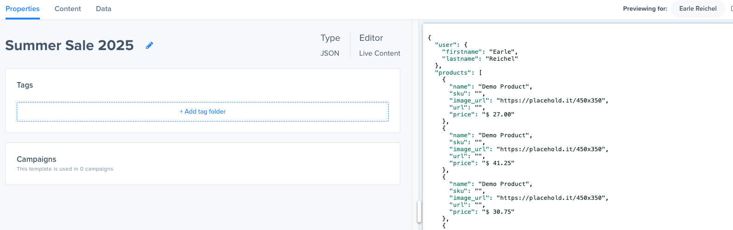
Task: Click the Summer Sale 2025 title
Action: click(70, 45)
